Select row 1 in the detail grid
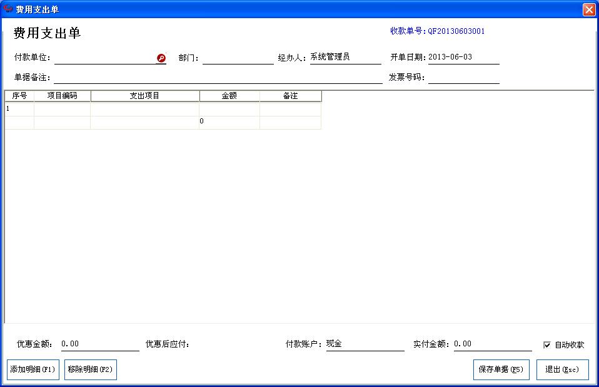 [x=19, y=108]
